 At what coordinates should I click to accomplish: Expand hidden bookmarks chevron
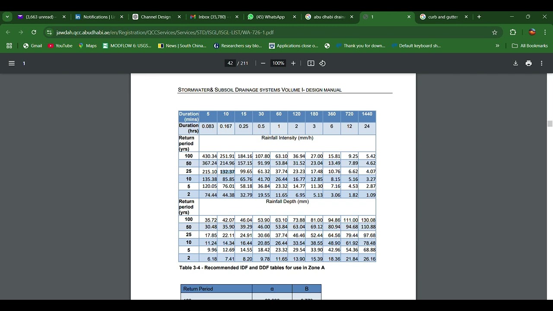coord(497,46)
